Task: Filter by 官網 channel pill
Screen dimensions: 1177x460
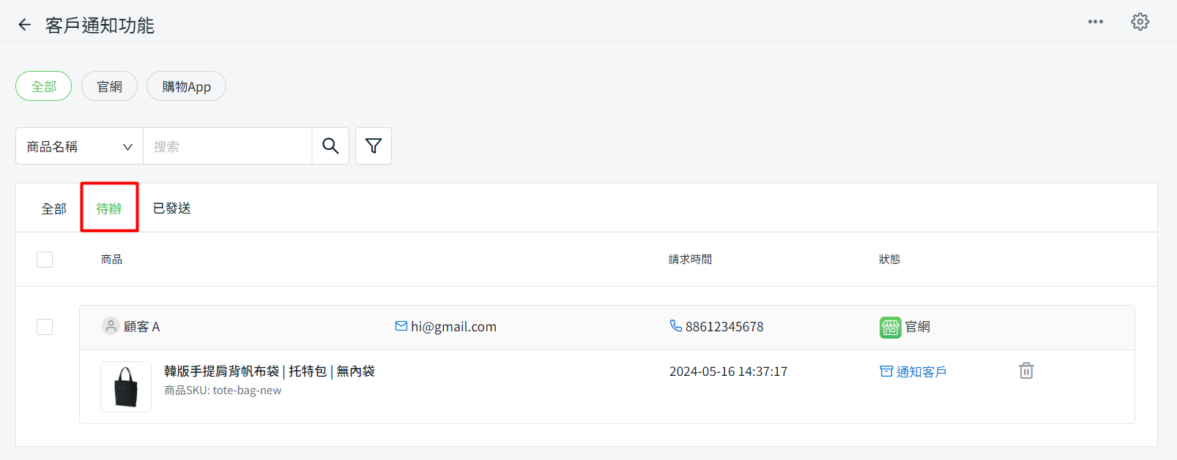Action: [x=109, y=86]
